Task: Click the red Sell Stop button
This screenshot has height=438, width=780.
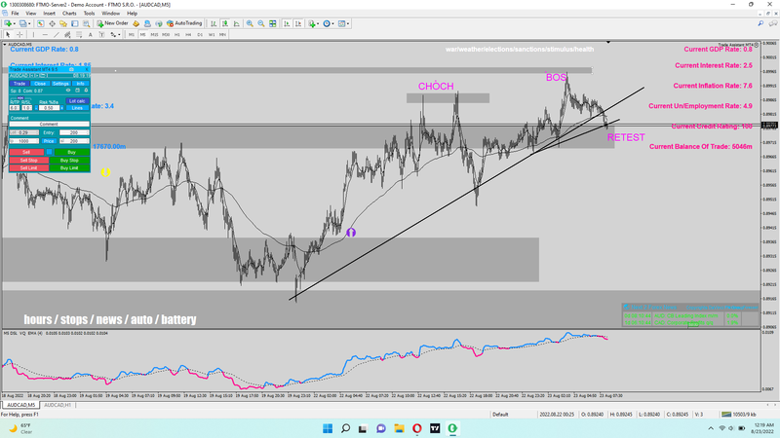Action: point(29,160)
